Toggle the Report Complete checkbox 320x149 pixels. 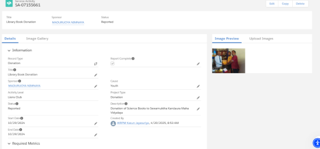[112, 64]
